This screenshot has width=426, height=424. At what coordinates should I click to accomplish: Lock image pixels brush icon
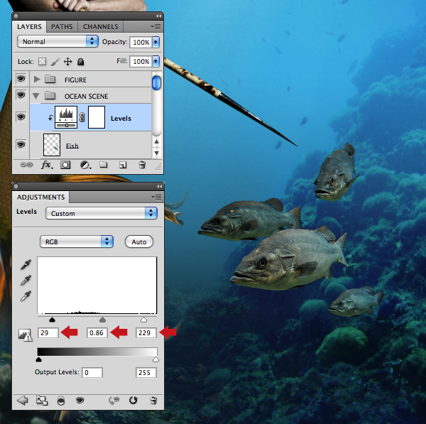click(55, 62)
